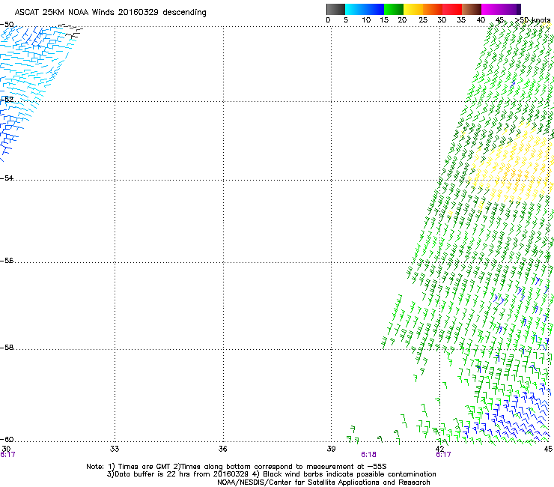Click the '33' longitude axis label

[x=115, y=449]
